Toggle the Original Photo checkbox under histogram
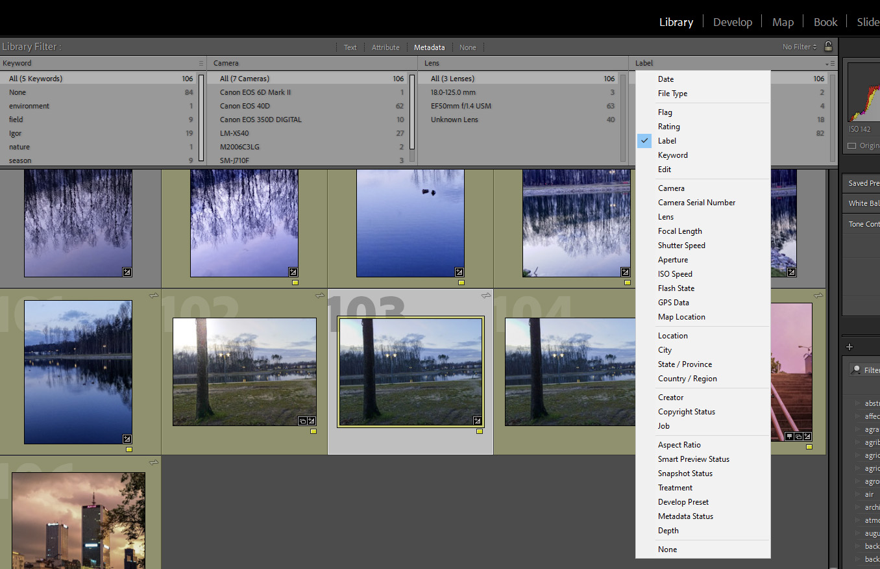 coord(851,145)
